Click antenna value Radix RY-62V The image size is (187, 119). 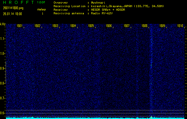tap(102, 13)
